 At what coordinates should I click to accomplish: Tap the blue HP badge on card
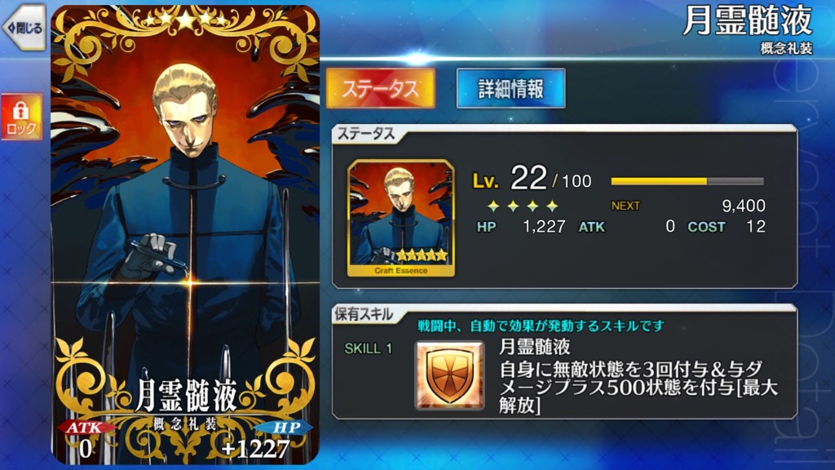pos(285,428)
